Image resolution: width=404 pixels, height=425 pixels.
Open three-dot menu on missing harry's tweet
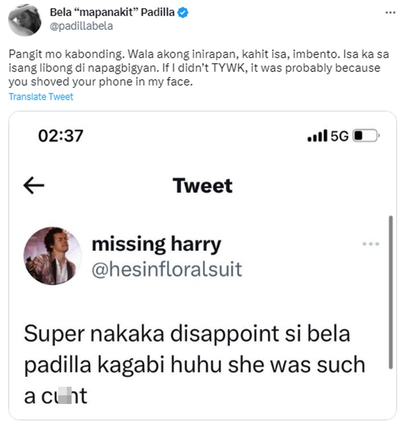[x=371, y=244]
